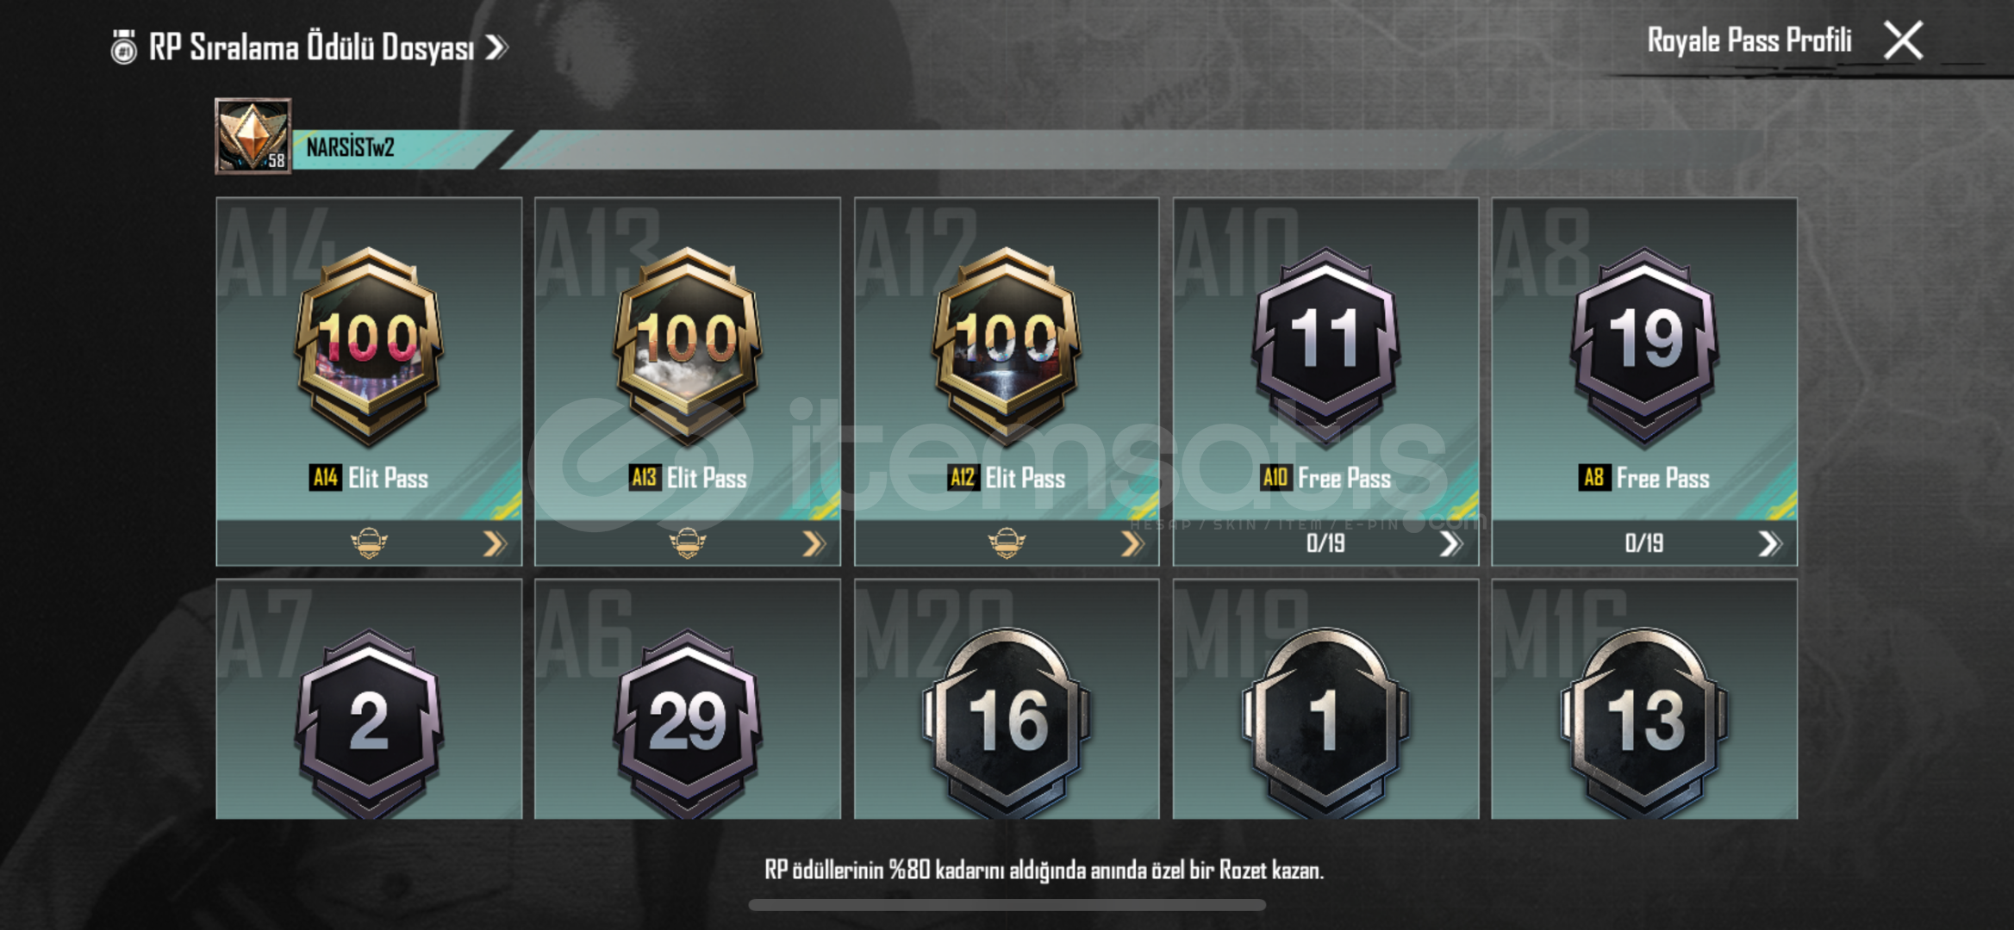2014x930 pixels.
Task: Open the A12 Elit Pass 100 badge
Action: [x=1007, y=346]
